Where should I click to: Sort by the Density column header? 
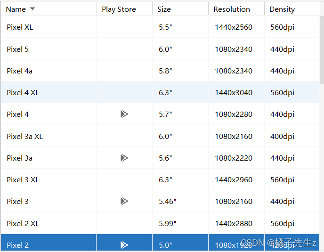click(292, 9)
